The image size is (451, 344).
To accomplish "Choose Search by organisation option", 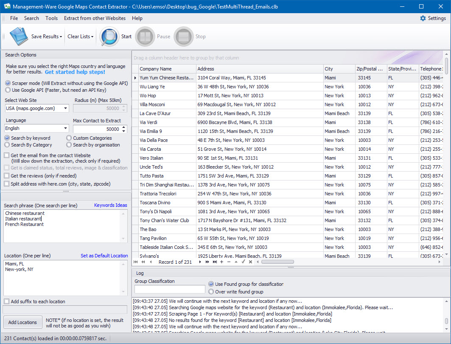I will 69,145.
